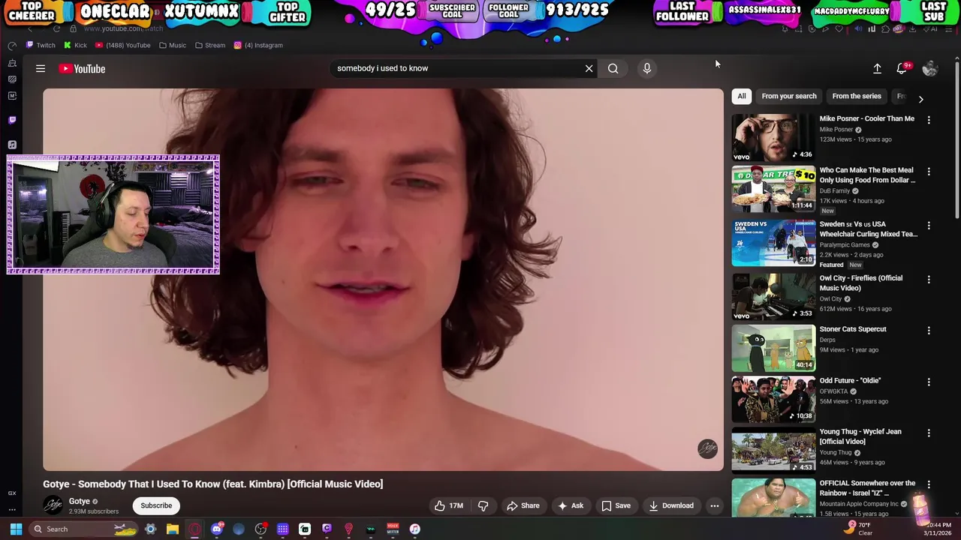Screen dimensions: 961x540
Task: Open OBS Studio from the taskbar
Action: pos(261,529)
